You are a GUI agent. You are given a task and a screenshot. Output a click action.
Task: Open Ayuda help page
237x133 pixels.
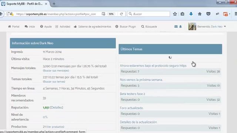coord(46,27)
